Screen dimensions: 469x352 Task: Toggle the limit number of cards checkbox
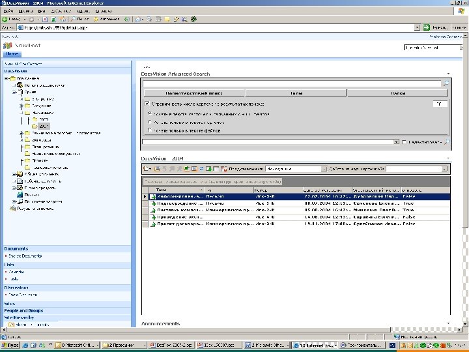click(x=147, y=104)
